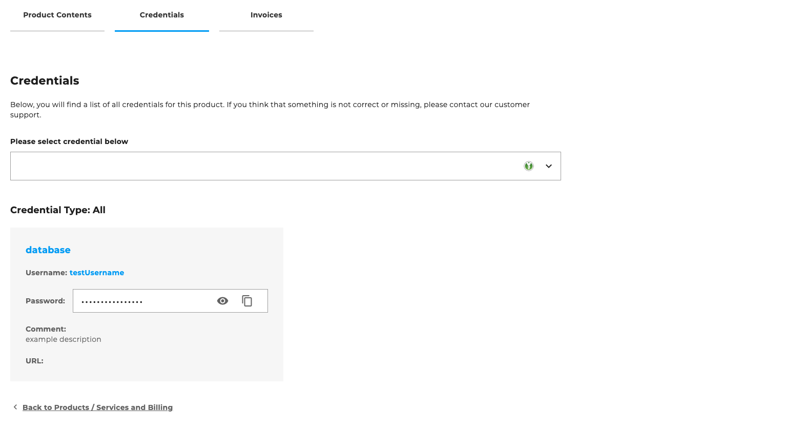
Task: Reveal the password with the eye icon
Action: click(222, 301)
